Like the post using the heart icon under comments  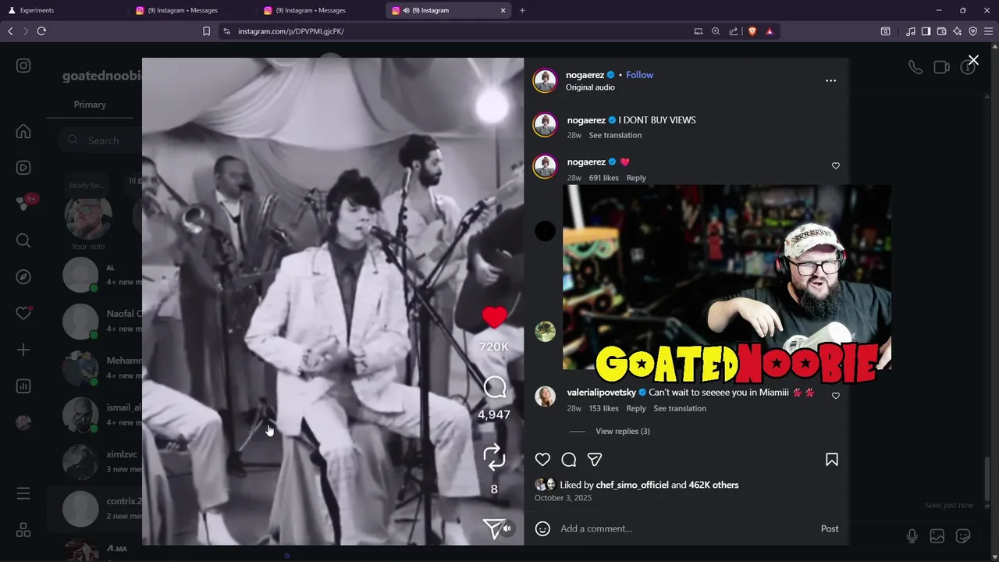coord(542,460)
